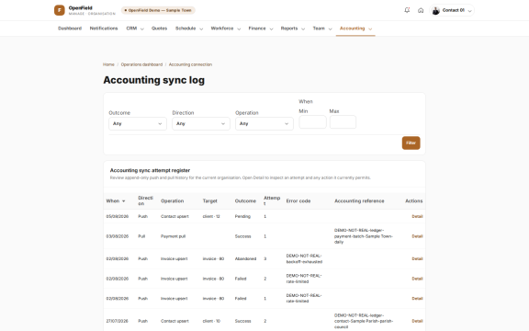Click the client - 12 target cell

point(211,216)
